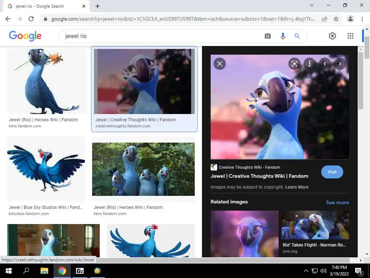Open the Chrome three-dot menu
Screen dimensions: 370x278
[362, 19]
